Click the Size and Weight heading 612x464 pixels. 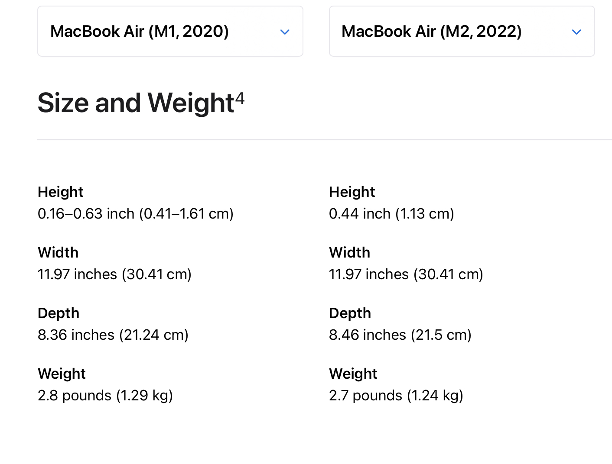136,103
